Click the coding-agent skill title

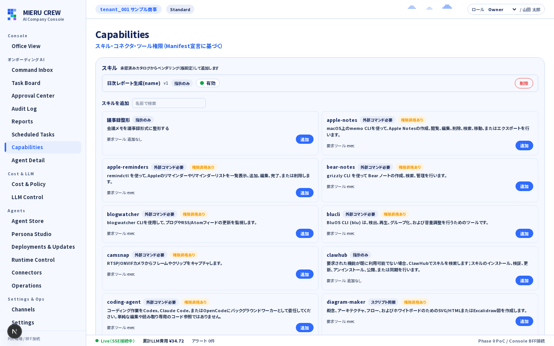pos(124,302)
